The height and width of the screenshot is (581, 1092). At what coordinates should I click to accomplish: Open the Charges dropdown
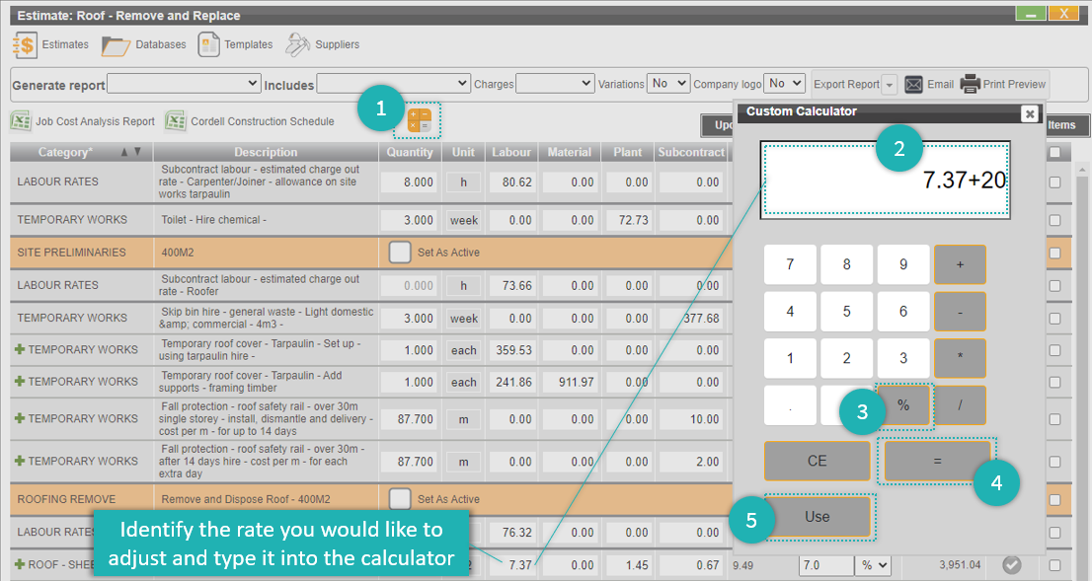[x=555, y=84]
